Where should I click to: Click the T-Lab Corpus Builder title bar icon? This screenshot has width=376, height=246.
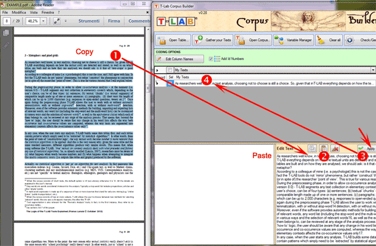pyautogui.click(x=156, y=6)
